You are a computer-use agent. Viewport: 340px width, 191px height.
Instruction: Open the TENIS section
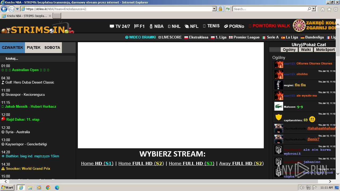pyautogui.click(x=211, y=26)
